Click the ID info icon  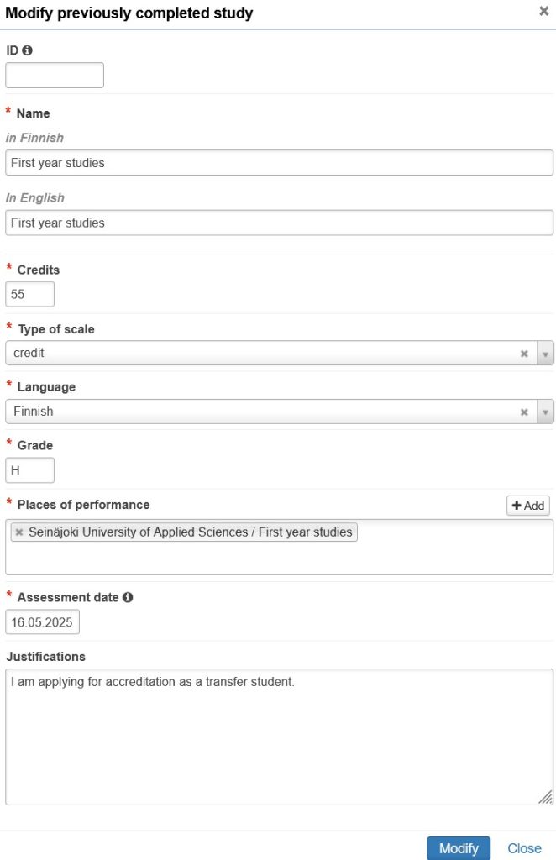pos(28,50)
